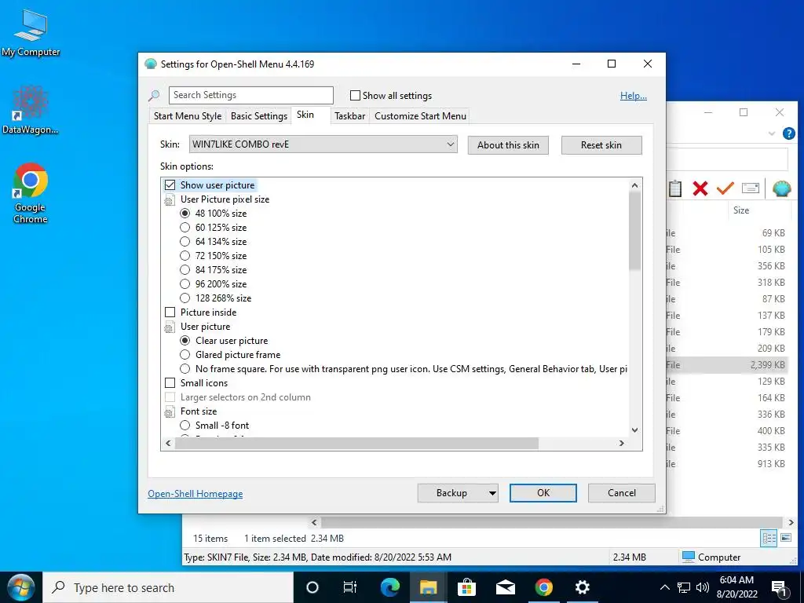
Task: Switch Explorer to large icons view
Action: coord(785,538)
